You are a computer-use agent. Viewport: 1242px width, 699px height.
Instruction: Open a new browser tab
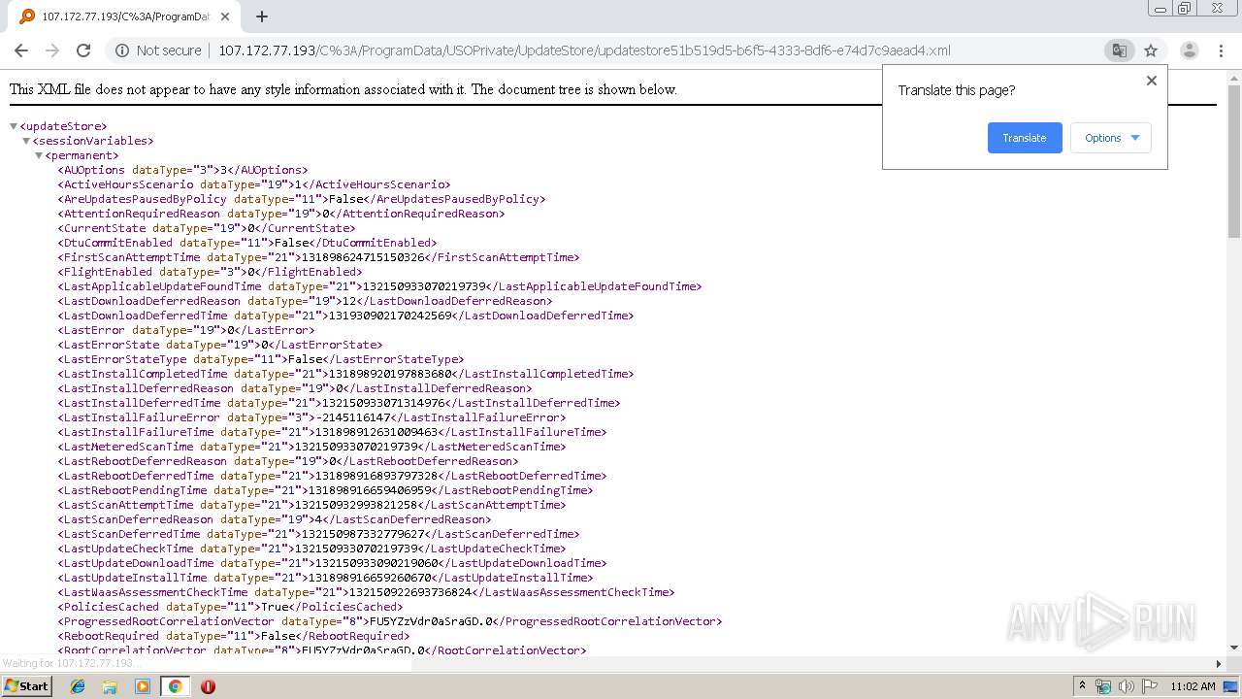pos(262,17)
